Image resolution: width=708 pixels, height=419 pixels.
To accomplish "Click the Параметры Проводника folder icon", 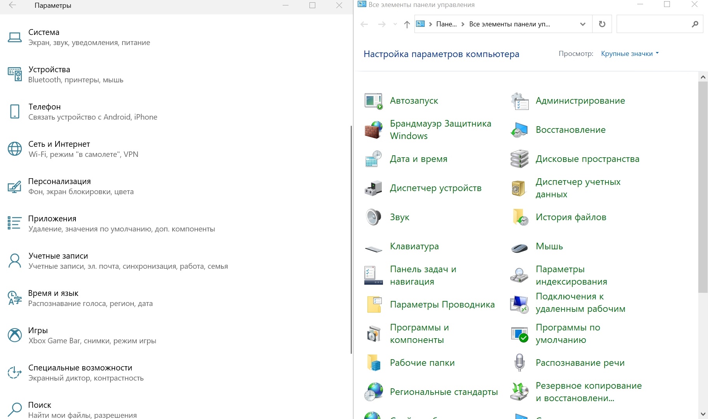I will click(x=374, y=305).
